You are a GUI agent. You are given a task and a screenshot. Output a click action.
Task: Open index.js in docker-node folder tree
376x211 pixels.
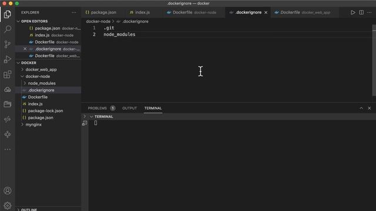[48, 104]
